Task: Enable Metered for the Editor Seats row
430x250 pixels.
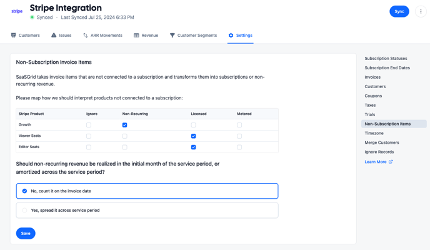Action: 239,147
